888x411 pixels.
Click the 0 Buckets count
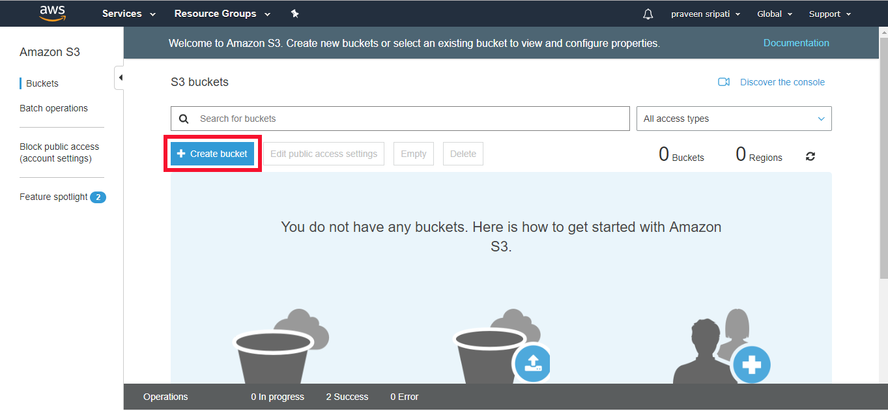pyautogui.click(x=681, y=154)
